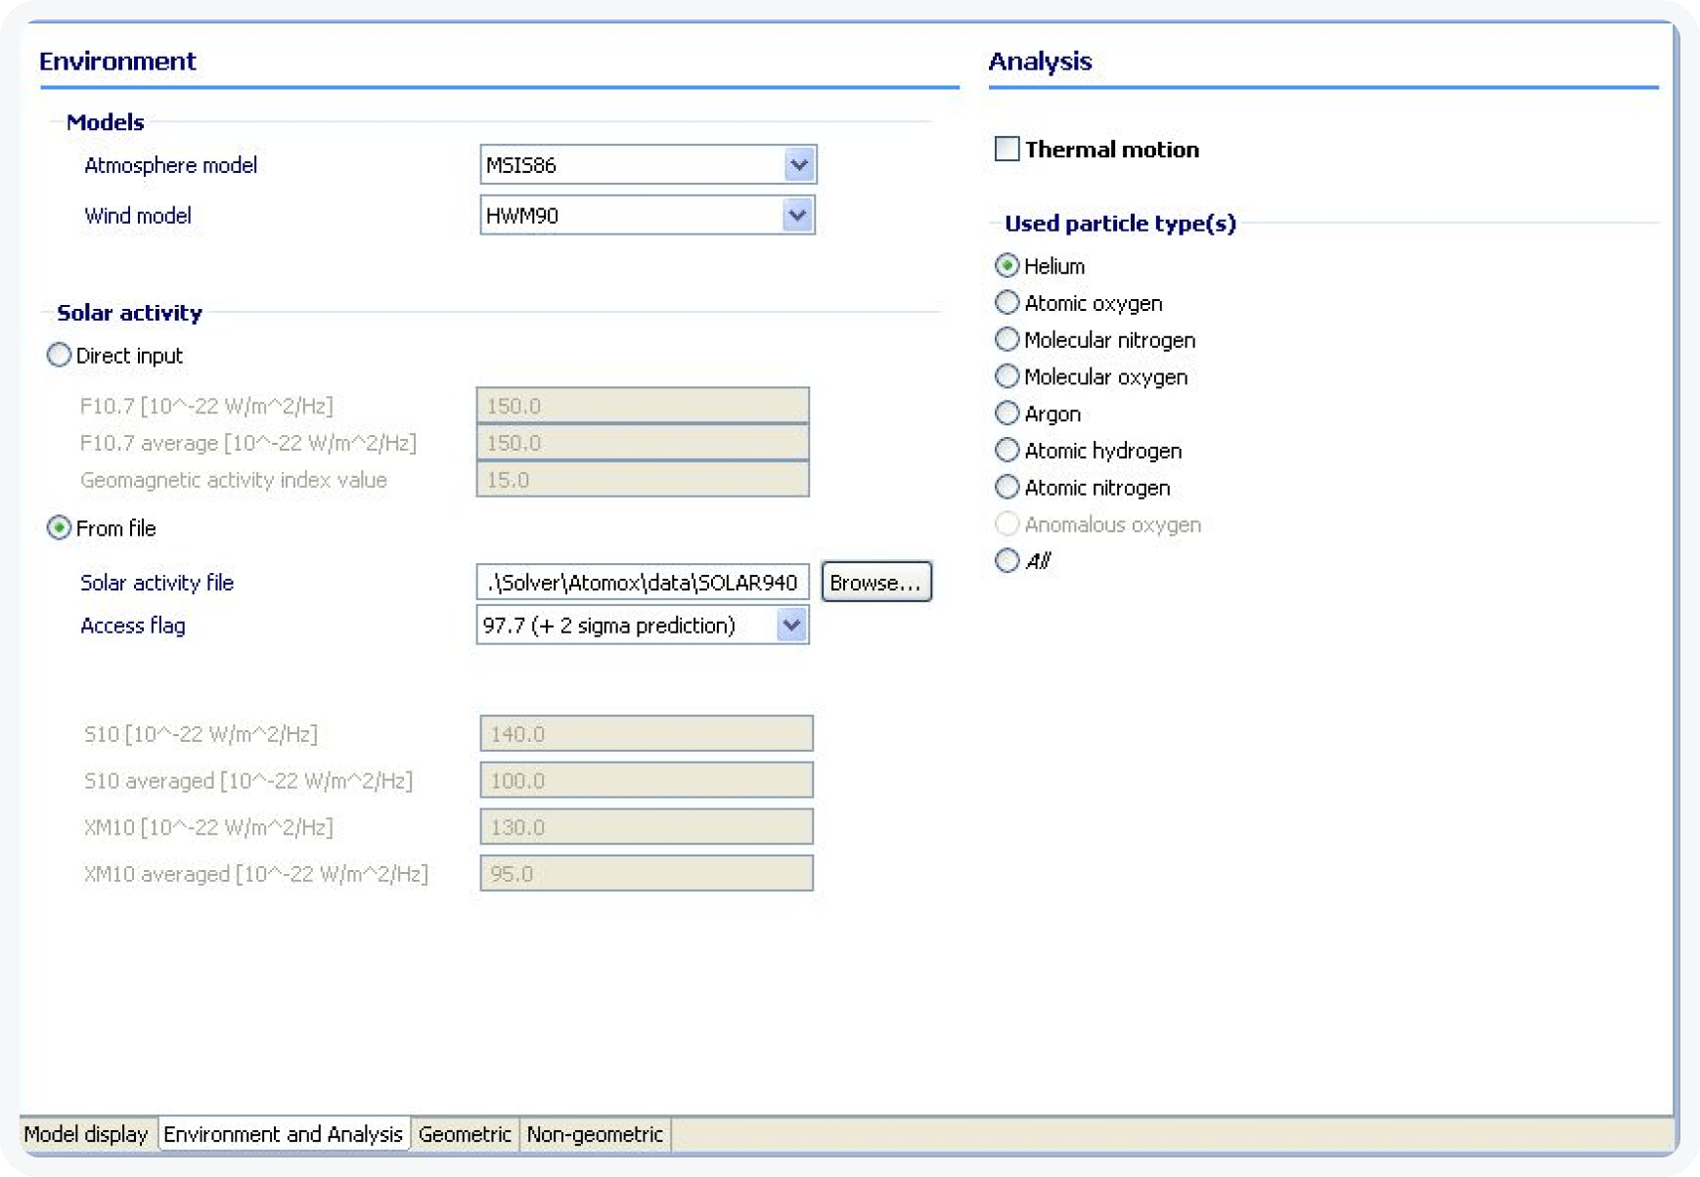Open the Non-geometric tab
The height and width of the screenshot is (1177, 1700).
tap(594, 1134)
